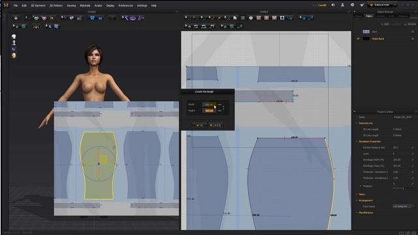Toggle checkmark for Pressure row
The width and height of the screenshot is (418, 235).
[412, 184]
